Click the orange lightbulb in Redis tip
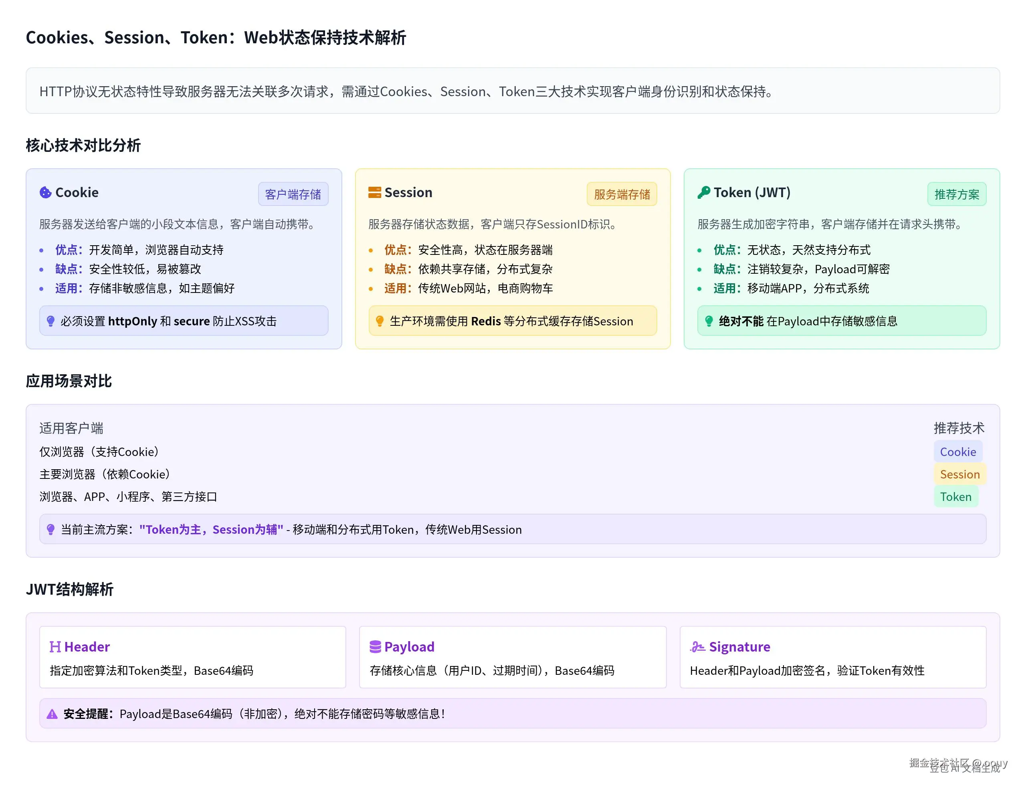This screenshot has width=1026, height=787. tap(380, 321)
